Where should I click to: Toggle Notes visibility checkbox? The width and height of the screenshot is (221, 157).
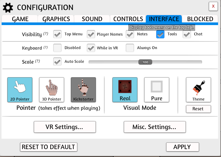[130, 34]
